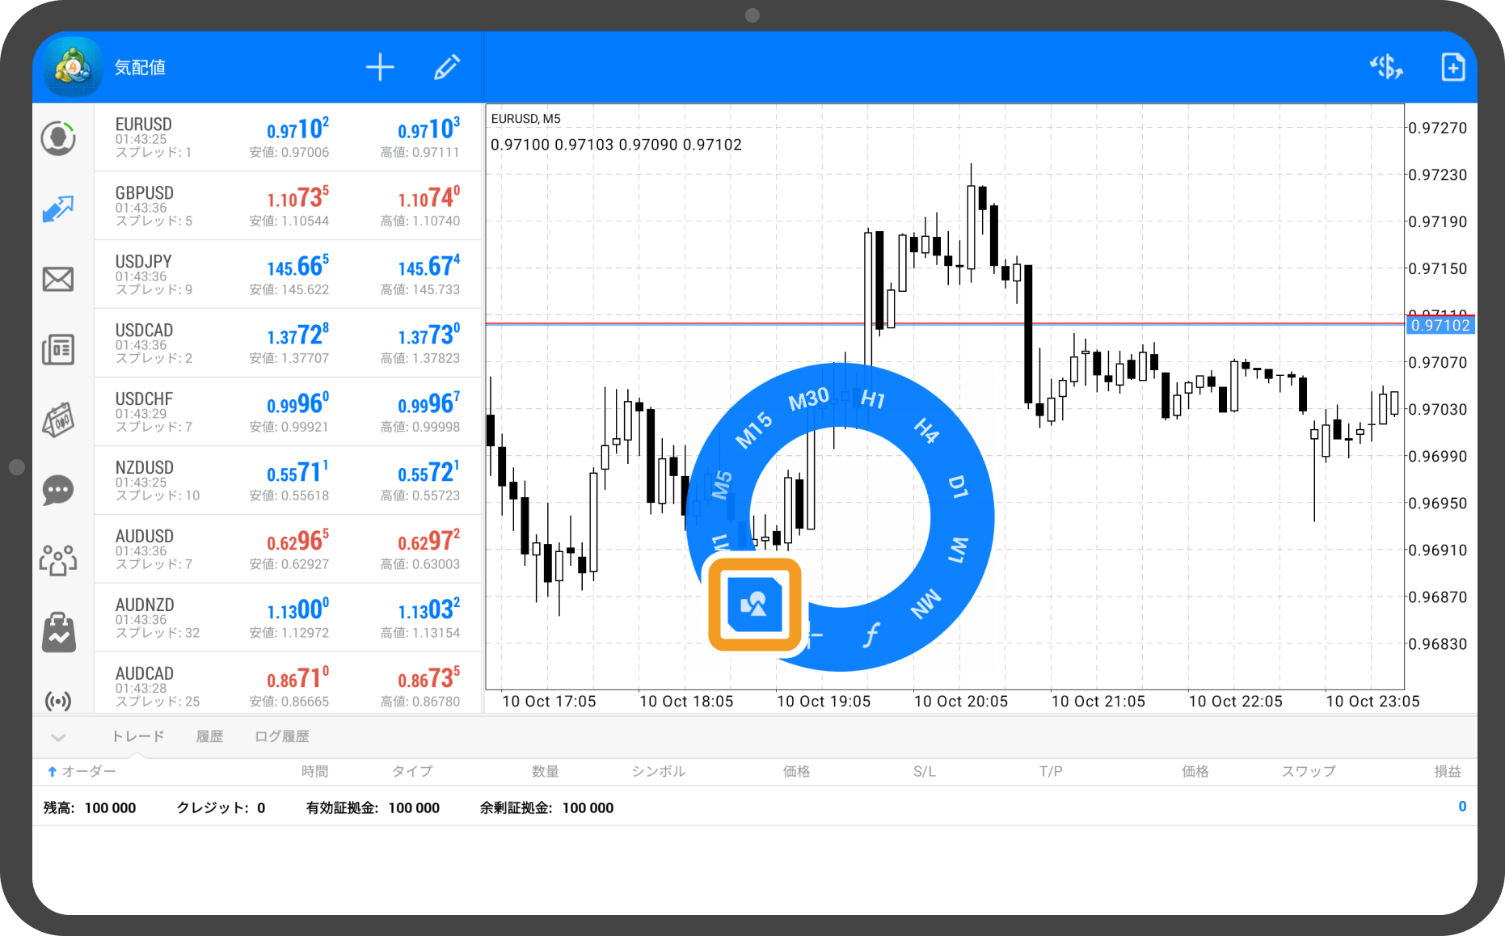This screenshot has height=936, width=1505.
Task: Tap the pencil edit icon
Action: pyautogui.click(x=447, y=67)
